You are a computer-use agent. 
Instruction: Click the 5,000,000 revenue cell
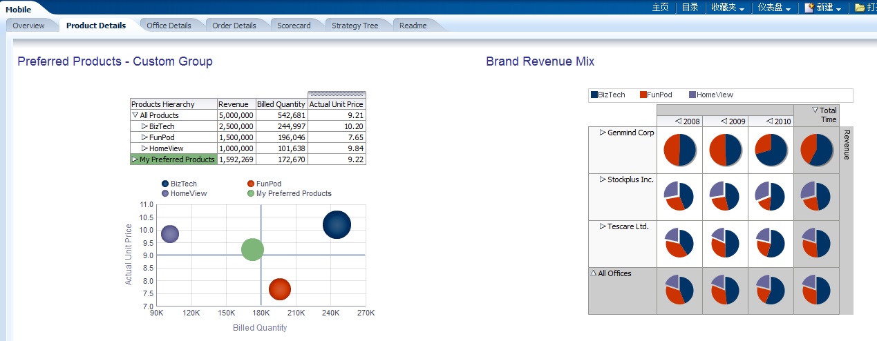(x=236, y=115)
